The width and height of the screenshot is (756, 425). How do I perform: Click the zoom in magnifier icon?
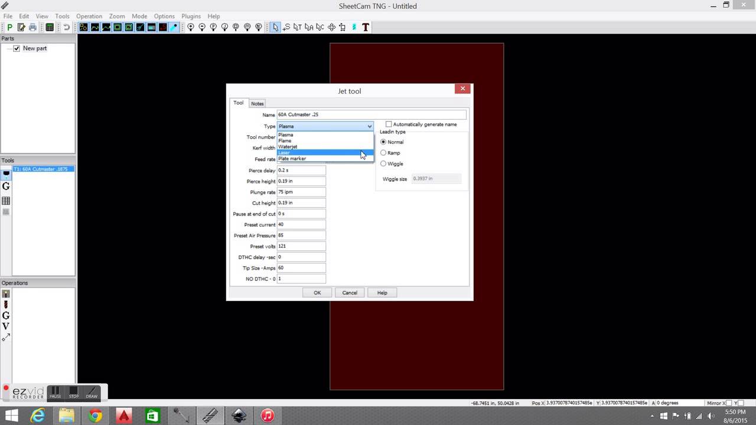pos(191,27)
